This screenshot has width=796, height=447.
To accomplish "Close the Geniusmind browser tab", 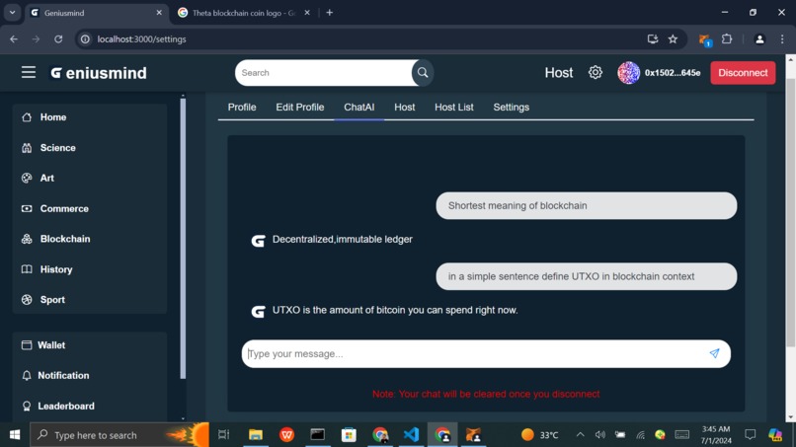I will [159, 13].
